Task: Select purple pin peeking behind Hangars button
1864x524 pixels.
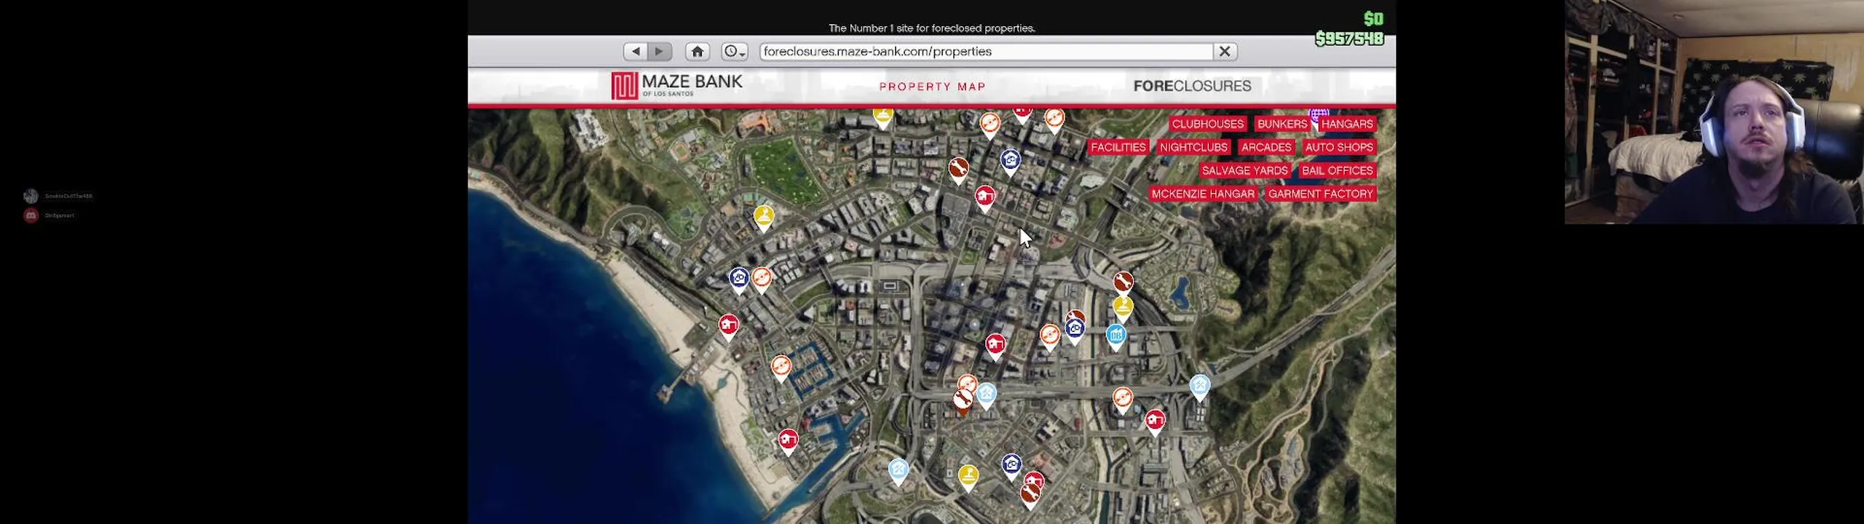Action: (1319, 114)
